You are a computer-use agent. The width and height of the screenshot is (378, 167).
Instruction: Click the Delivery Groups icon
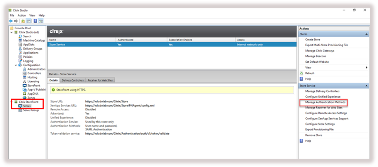[20, 48]
